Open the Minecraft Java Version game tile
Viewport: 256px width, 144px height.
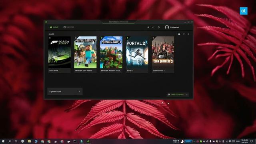85,54
